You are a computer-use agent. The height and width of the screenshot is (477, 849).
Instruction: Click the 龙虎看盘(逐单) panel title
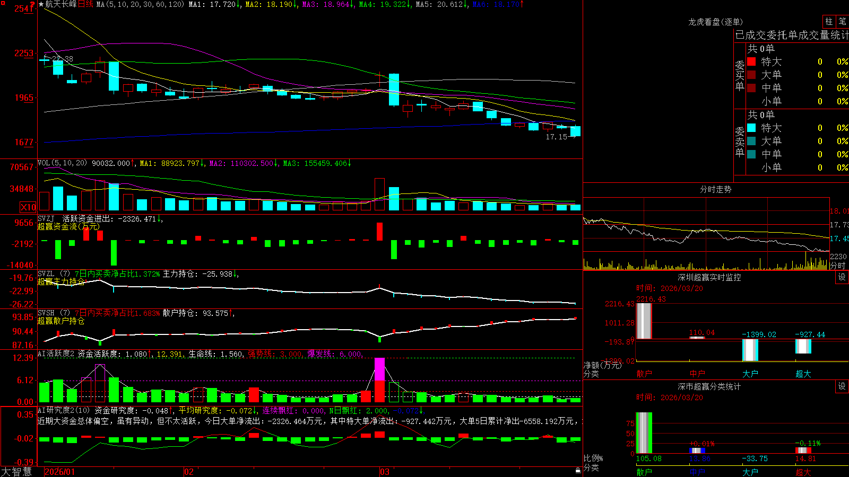pyautogui.click(x=715, y=22)
